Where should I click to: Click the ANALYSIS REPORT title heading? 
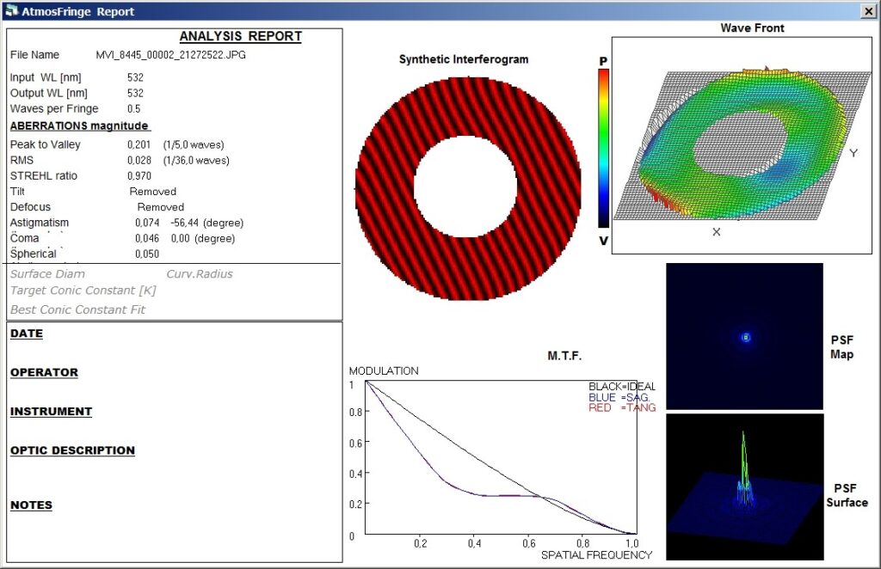pos(240,37)
